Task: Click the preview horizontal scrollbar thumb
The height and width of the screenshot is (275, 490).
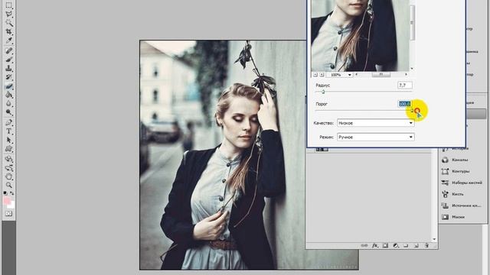Action: 381,75
